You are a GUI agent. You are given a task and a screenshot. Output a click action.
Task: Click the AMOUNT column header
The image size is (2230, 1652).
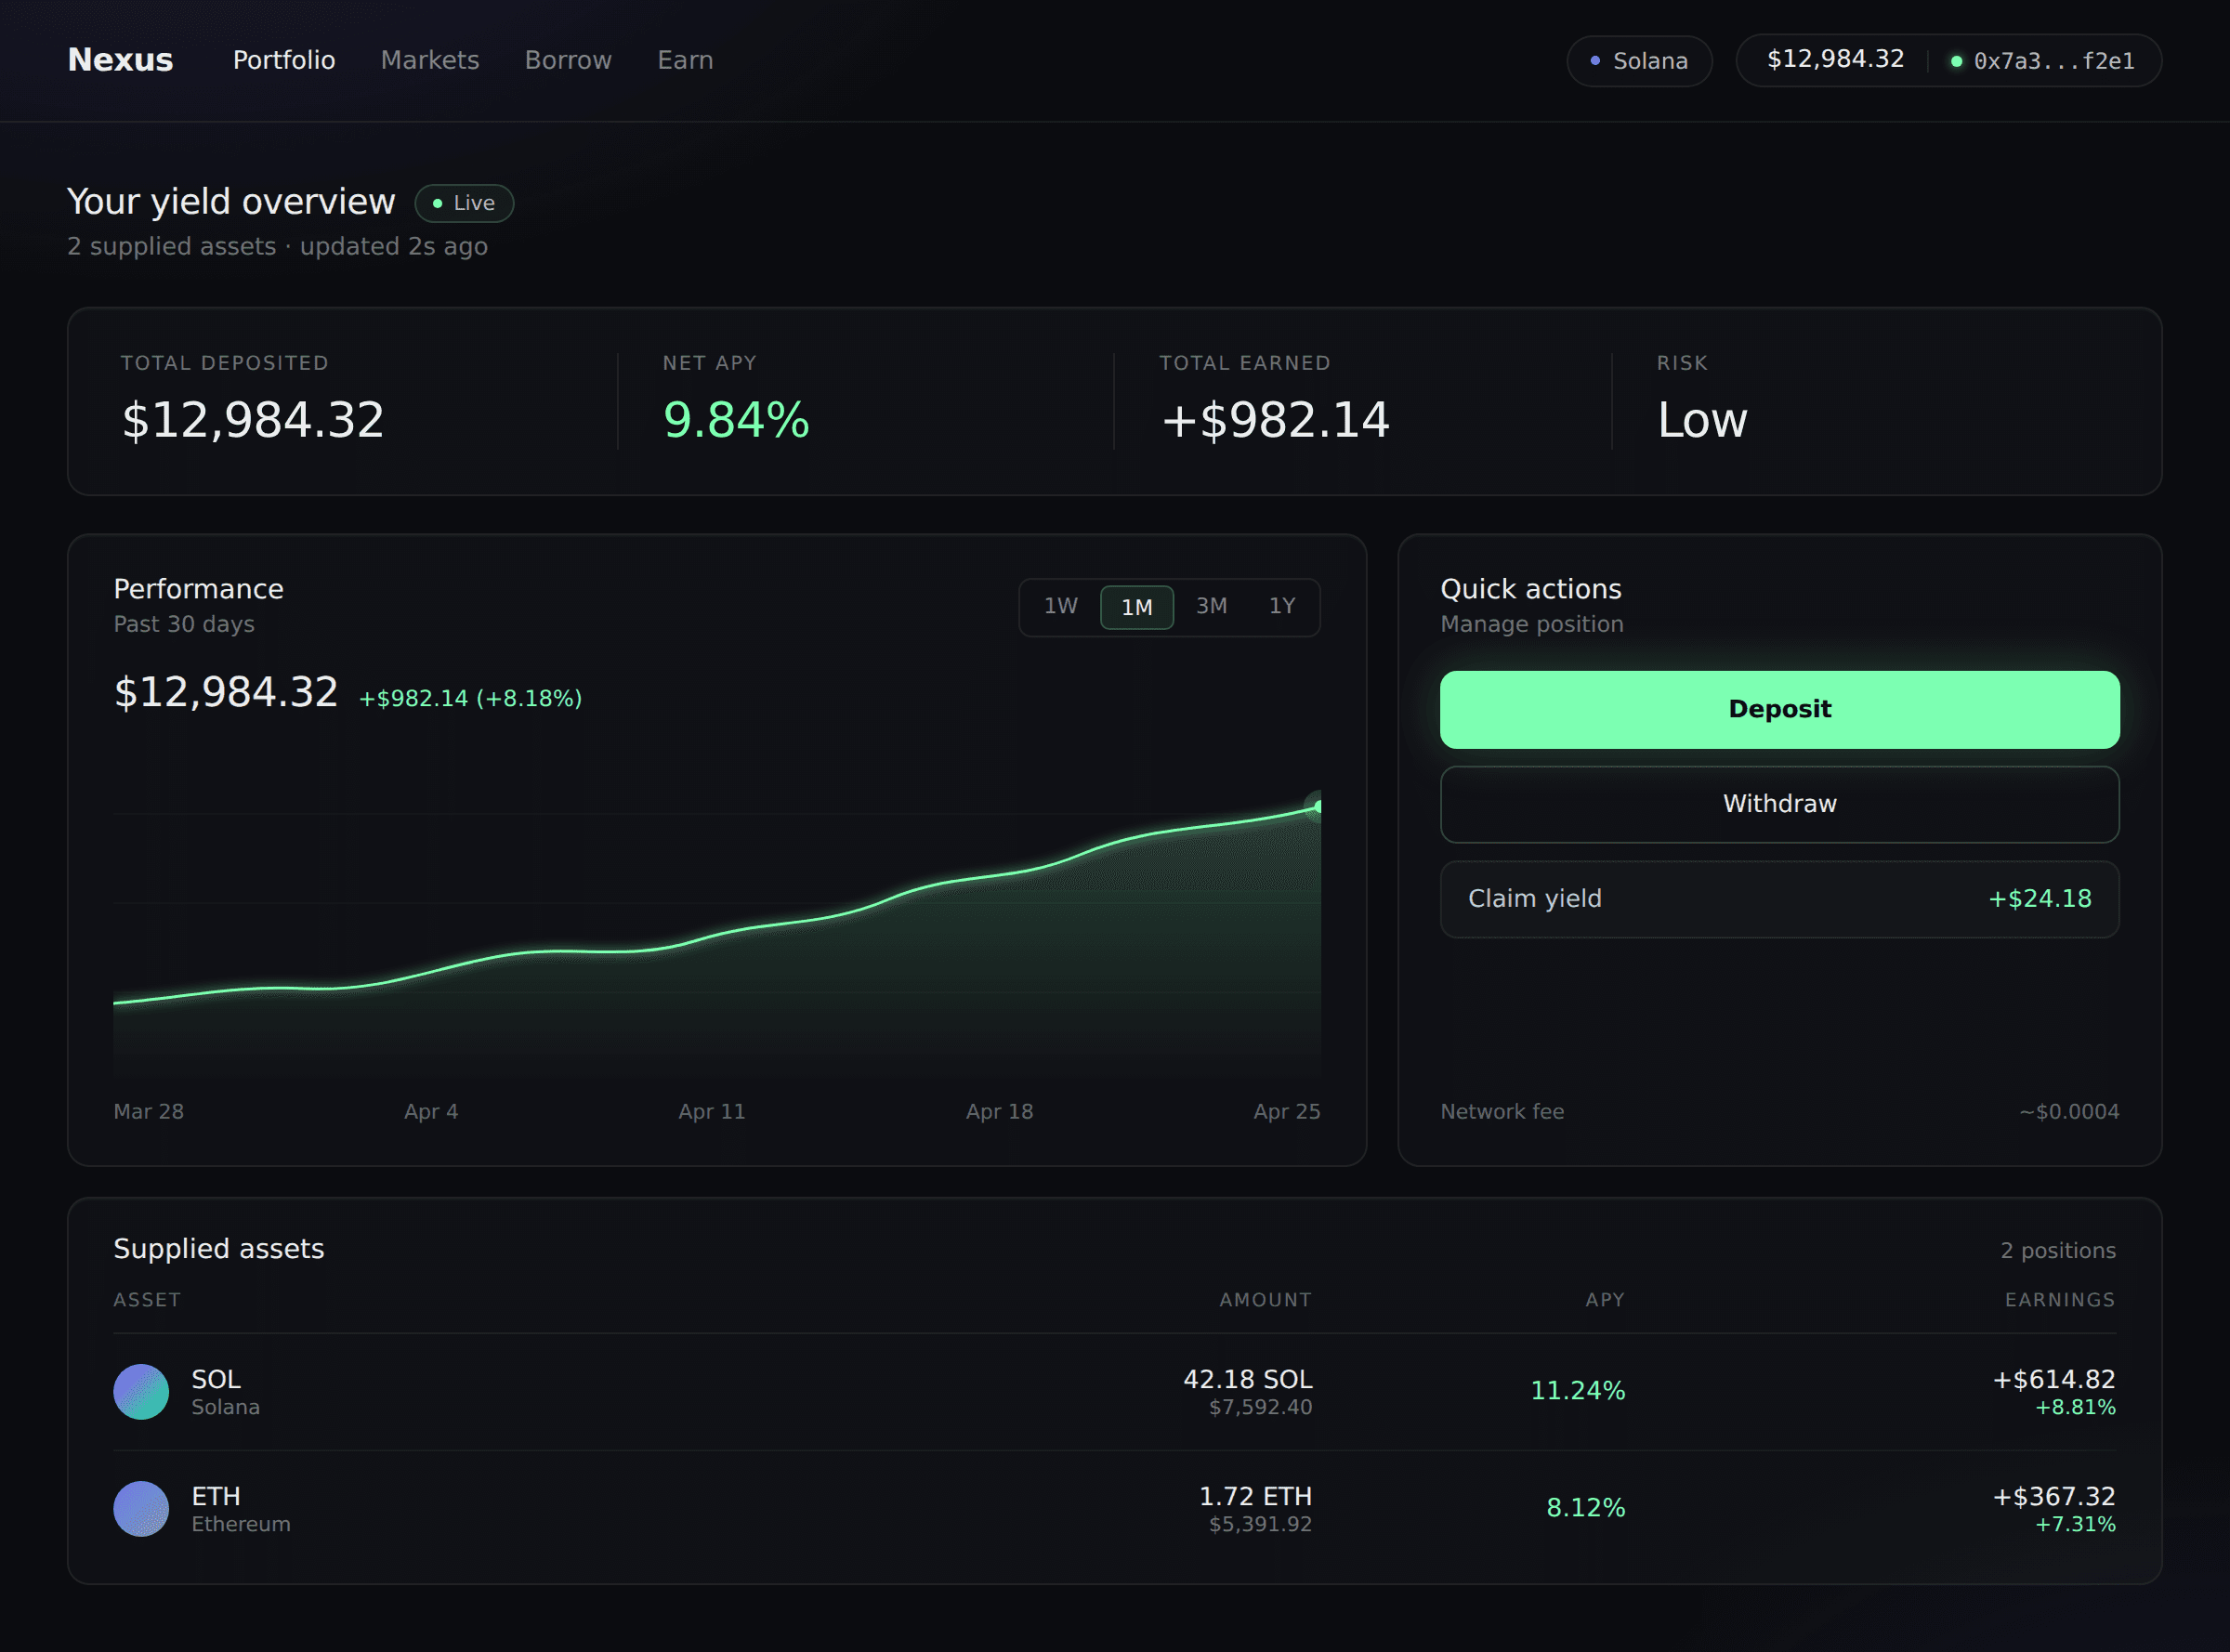pos(1265,1299)
